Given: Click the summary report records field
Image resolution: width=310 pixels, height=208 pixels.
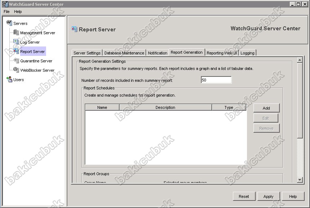Looking at the screenshot, I should tap(216, 80).
